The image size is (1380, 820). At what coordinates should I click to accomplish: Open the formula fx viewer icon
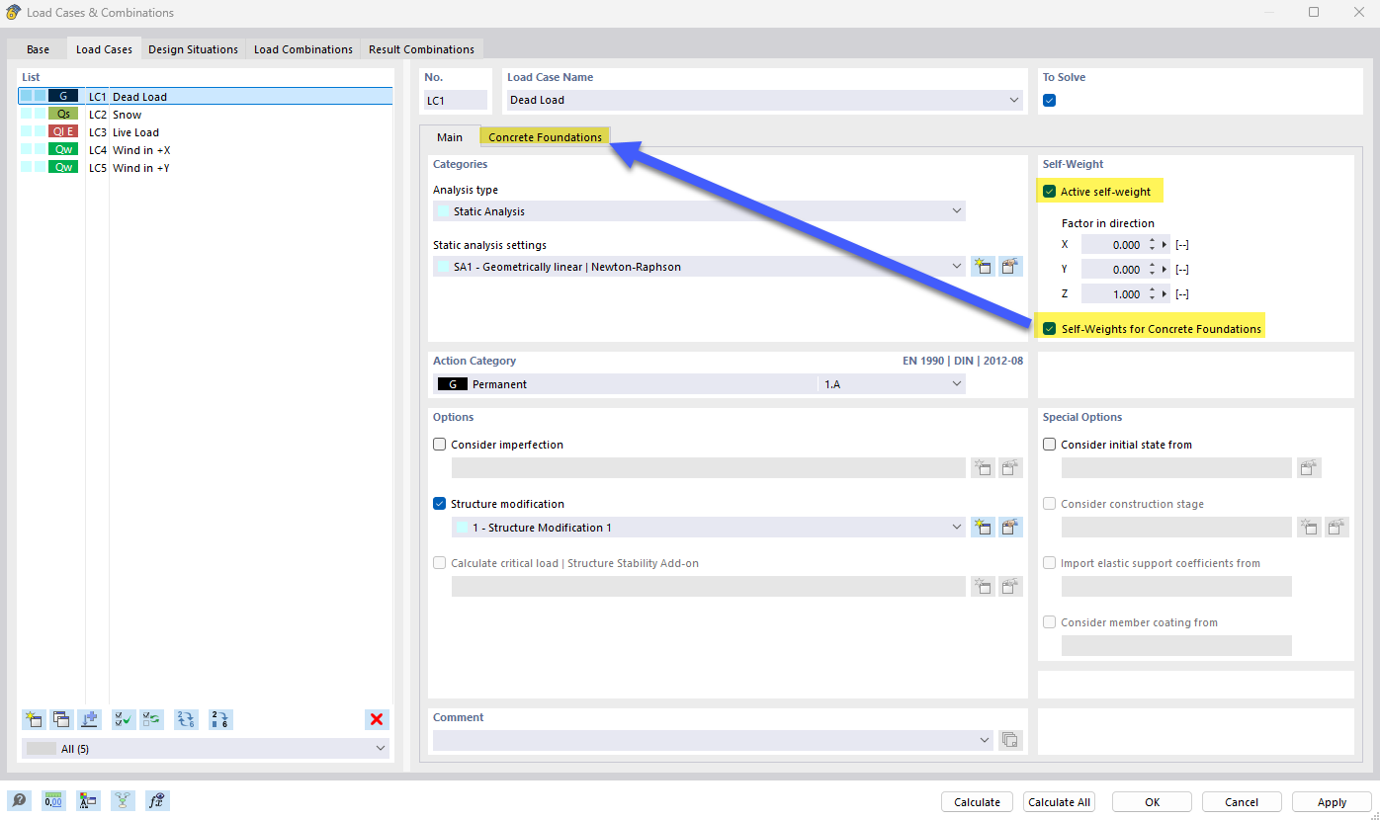point(157,800)
